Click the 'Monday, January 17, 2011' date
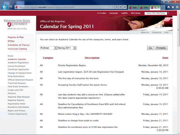 tap(155, 114)
